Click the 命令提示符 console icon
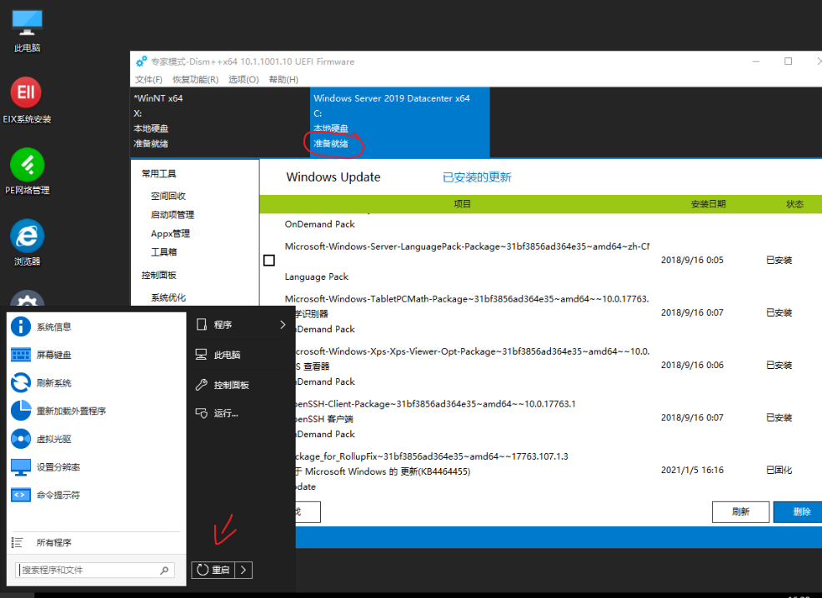The height and width of the screenshot is (598, 822). click(21, 495)
